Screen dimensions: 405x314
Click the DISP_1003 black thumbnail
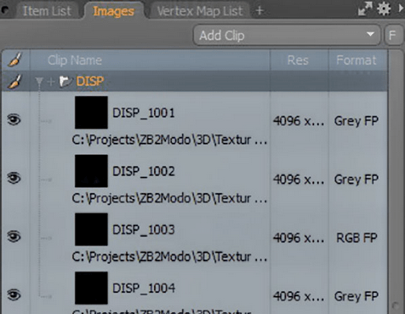click(x=91, y=230)
